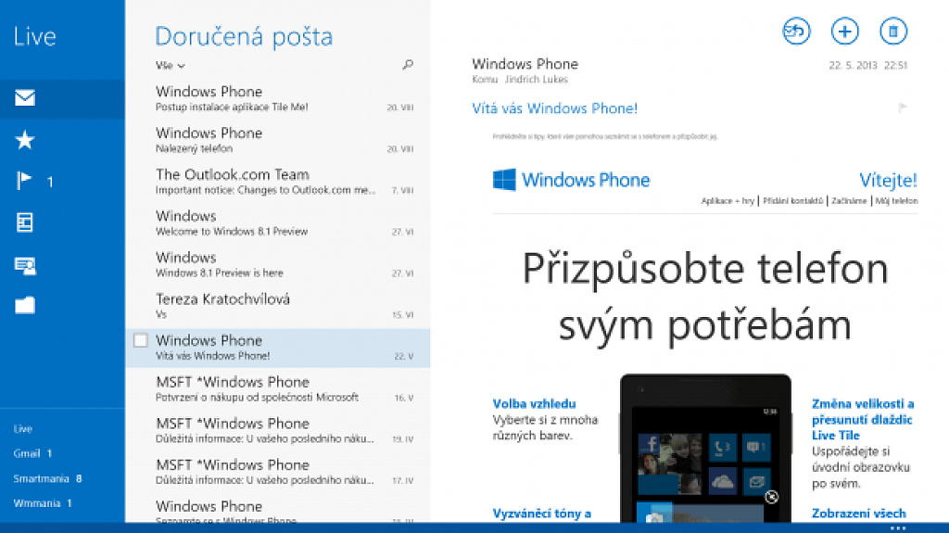Click the Zobrazení všech link
Viewport: 949px width, 533px height.
859,514
